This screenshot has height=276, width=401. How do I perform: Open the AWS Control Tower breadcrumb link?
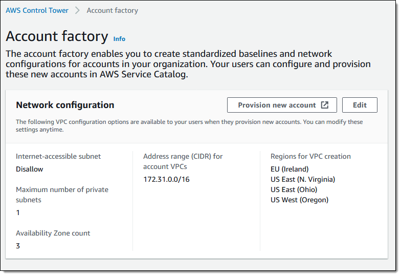[x=37, y=10]
